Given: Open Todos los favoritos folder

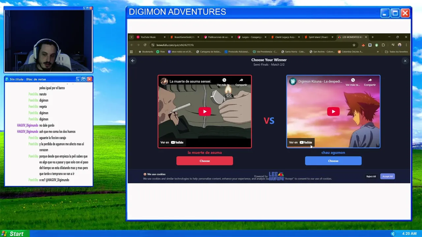Looking at the screenshot, I should (x=397, y=52).
